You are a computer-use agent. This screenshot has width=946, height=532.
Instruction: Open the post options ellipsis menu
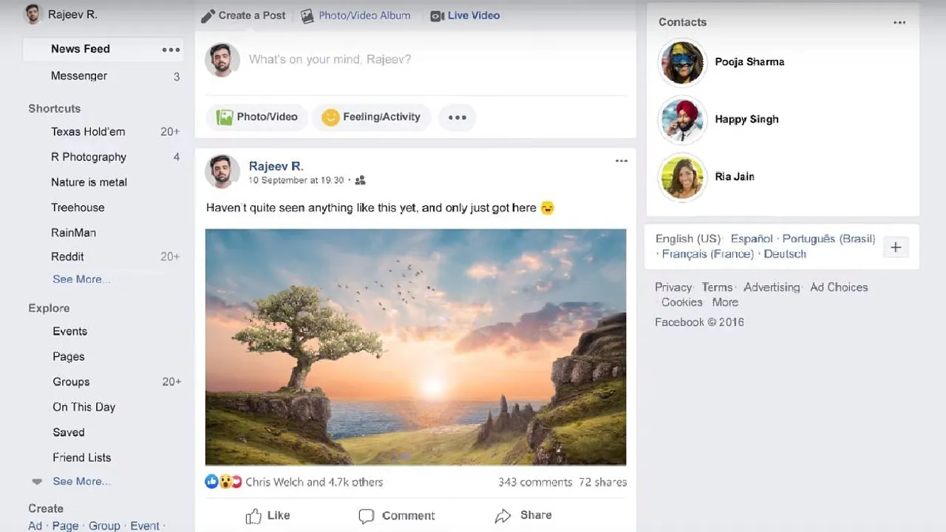pyautogui.click(x=622, y=161)
